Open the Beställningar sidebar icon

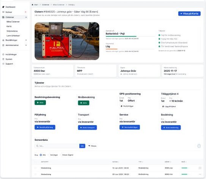point(3,40)
